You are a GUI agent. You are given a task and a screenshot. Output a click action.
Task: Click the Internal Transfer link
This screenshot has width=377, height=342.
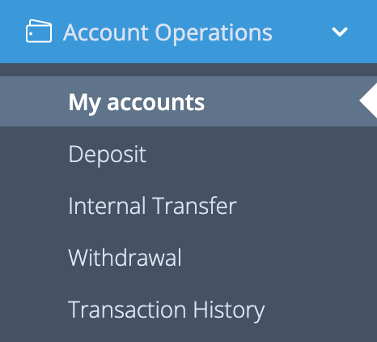coord(152,206)
